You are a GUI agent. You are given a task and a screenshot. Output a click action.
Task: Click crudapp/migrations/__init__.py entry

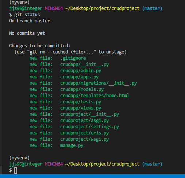[x=99, y=83]
